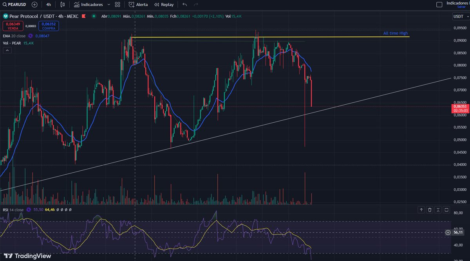
Task: Move the RSI pane up with arrow icon
Action: point(421,210)
